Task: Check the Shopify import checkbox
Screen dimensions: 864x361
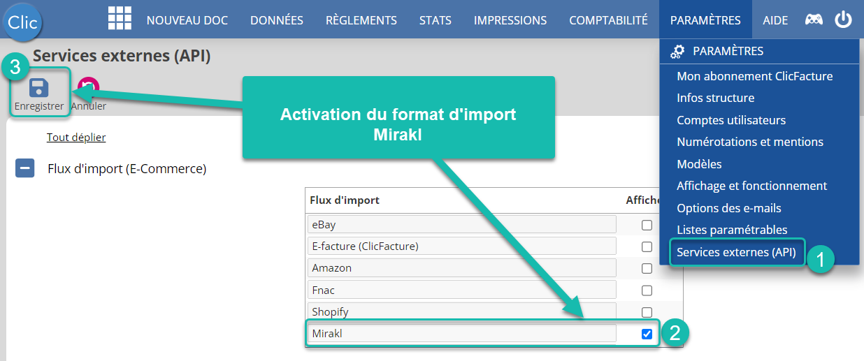Action: tap(647, 312)
